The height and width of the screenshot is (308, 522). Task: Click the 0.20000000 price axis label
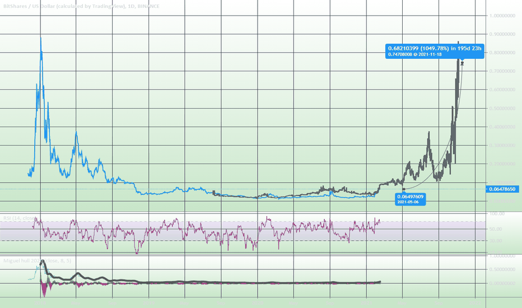coord(502,164)
